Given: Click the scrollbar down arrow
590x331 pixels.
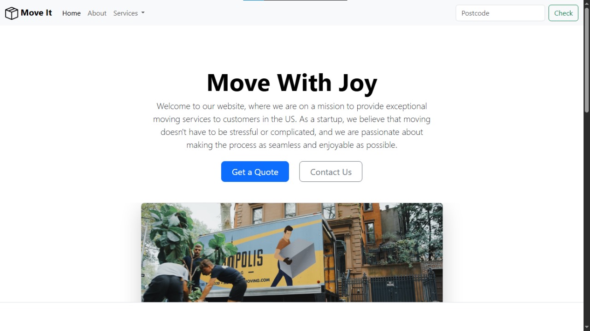Looking at the screenshot, I should (587, 327).
